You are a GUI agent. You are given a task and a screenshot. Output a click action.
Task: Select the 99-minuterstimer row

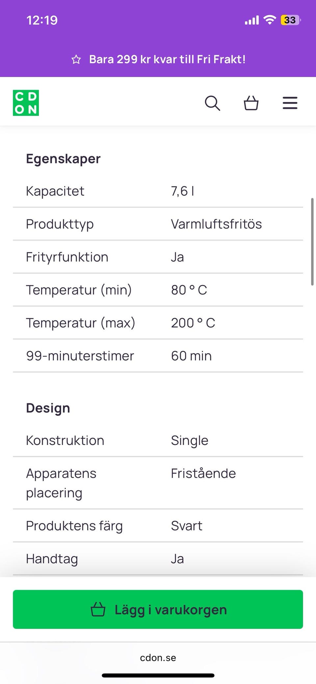[158, 355]
